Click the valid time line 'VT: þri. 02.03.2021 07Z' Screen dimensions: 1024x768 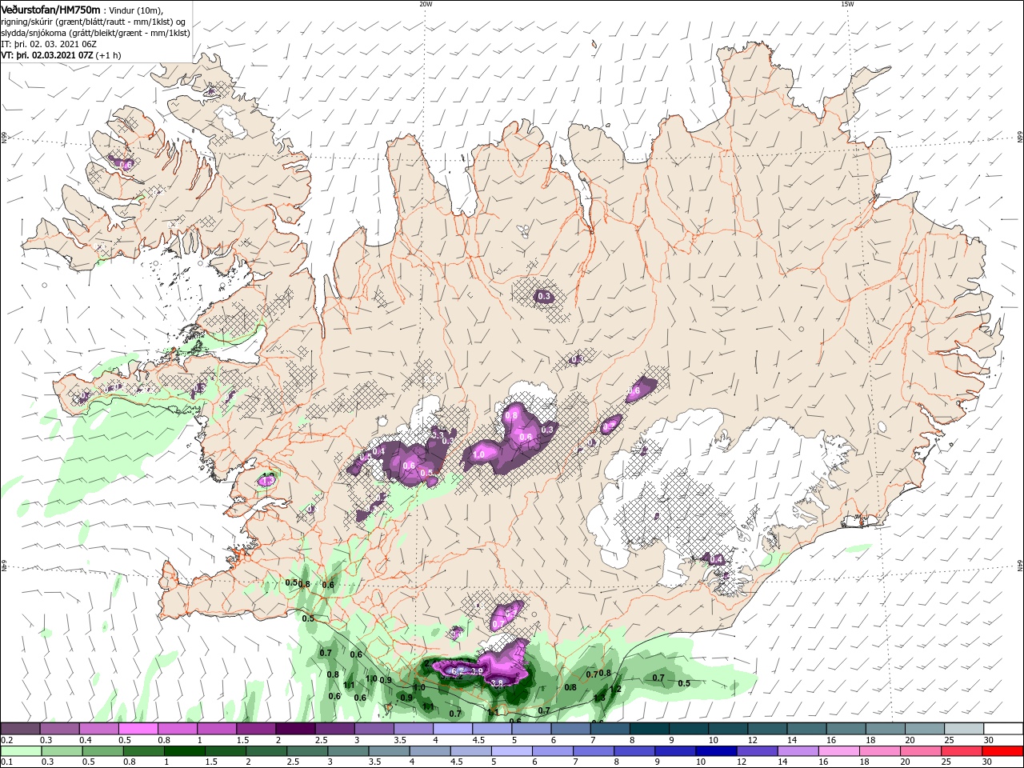coord(48,55)
